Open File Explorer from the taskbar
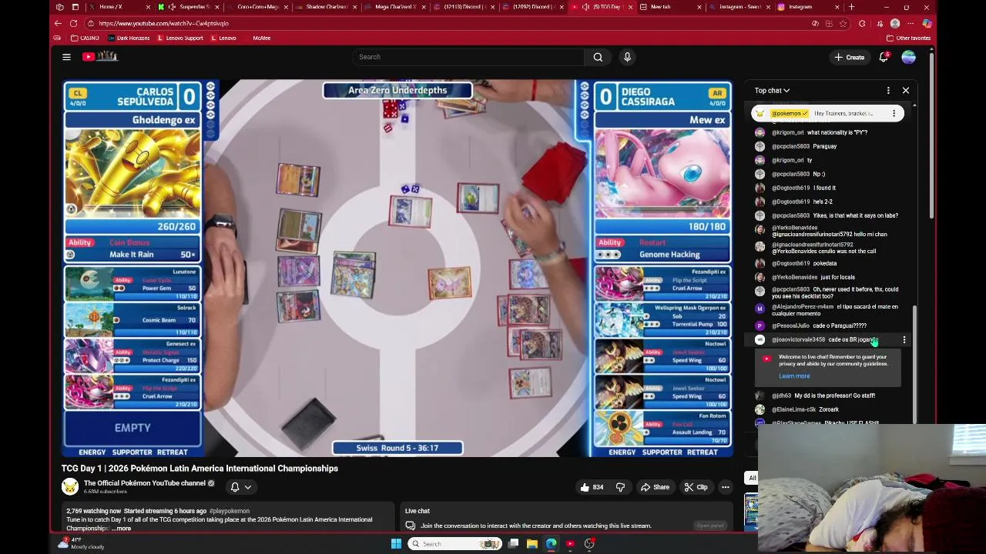 [532, 544]
